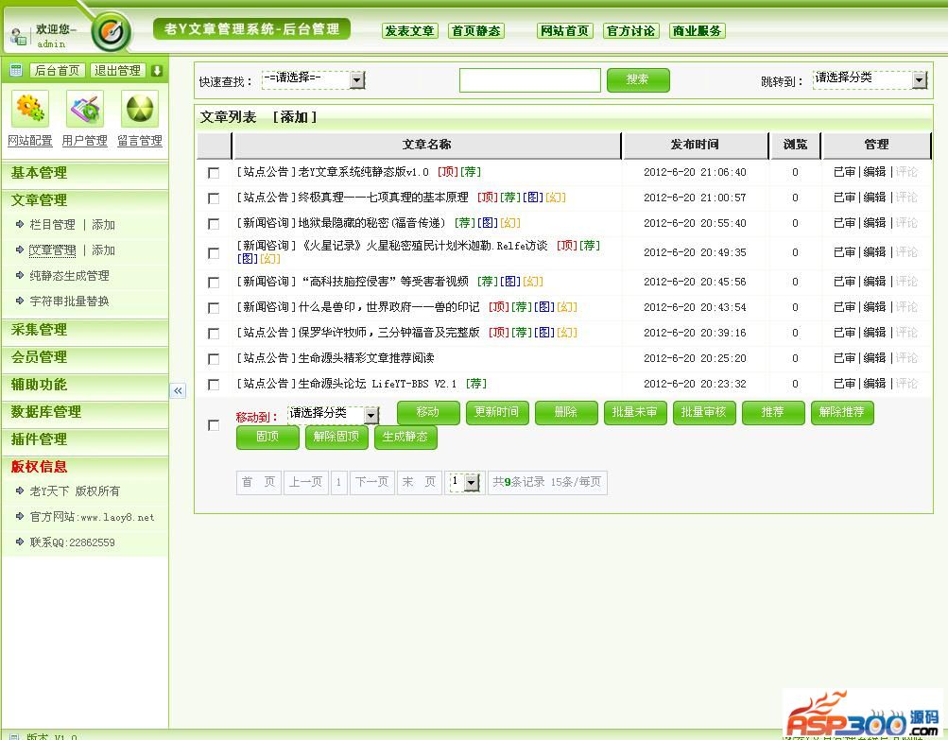948x740 pixels.
Task: Expand the 数据库管理 menu section
Action: click(46, 412)
